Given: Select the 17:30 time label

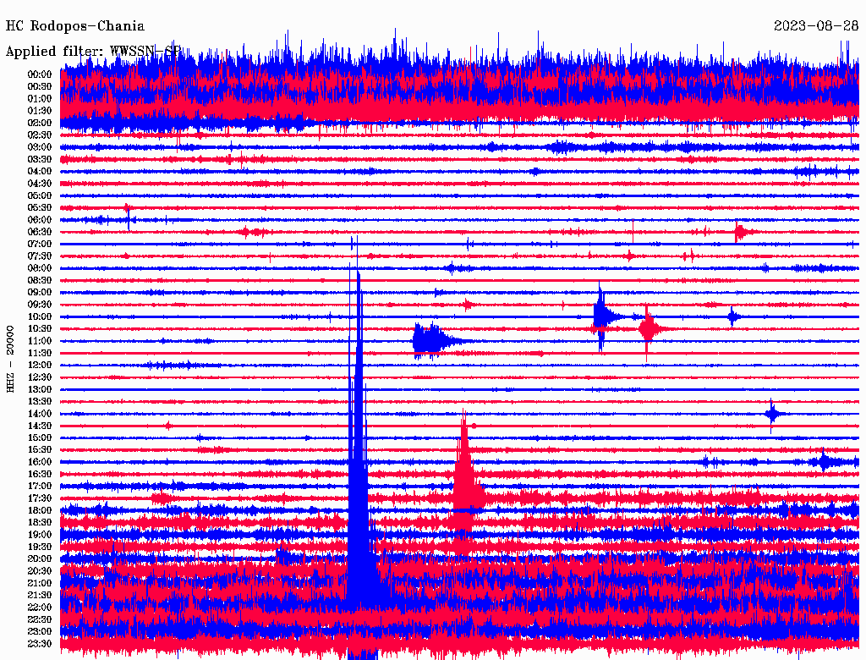Looking at the screenshot, I should click(40, 498).
